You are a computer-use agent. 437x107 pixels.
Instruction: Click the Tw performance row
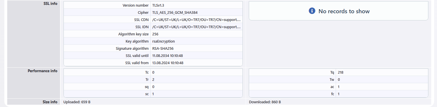point(338,80)
